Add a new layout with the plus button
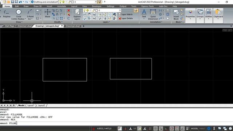The width and height of the screenshot is (233, 131). [14, 105]
